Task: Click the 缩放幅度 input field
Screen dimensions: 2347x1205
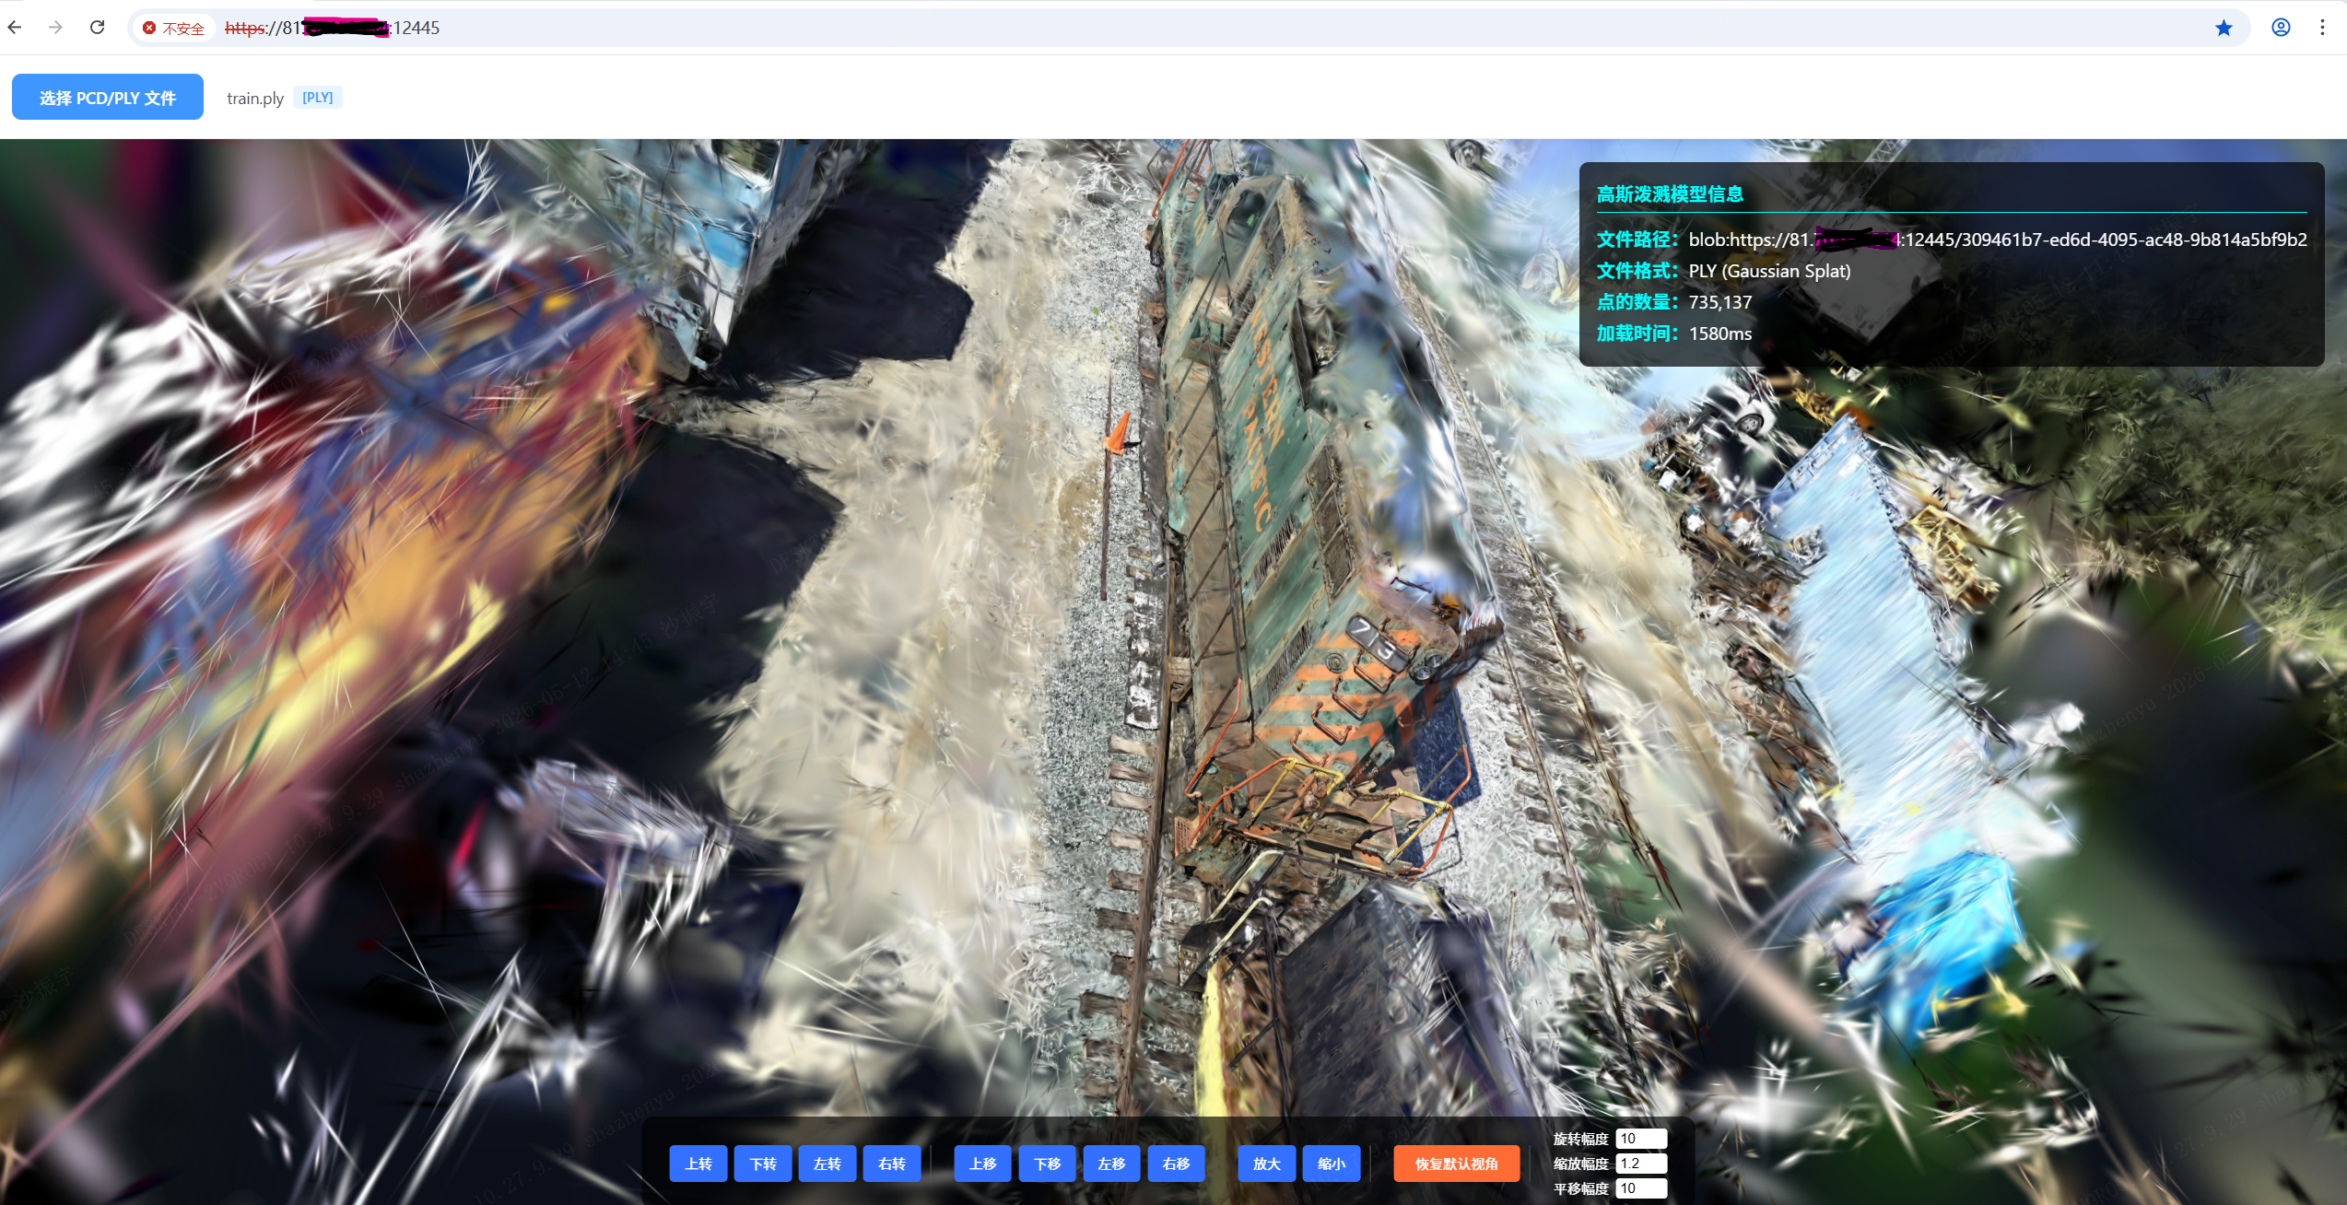Action: (x=1641, y=1164)
